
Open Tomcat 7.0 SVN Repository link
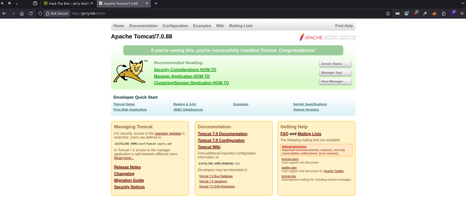click(x=217, y=187)
